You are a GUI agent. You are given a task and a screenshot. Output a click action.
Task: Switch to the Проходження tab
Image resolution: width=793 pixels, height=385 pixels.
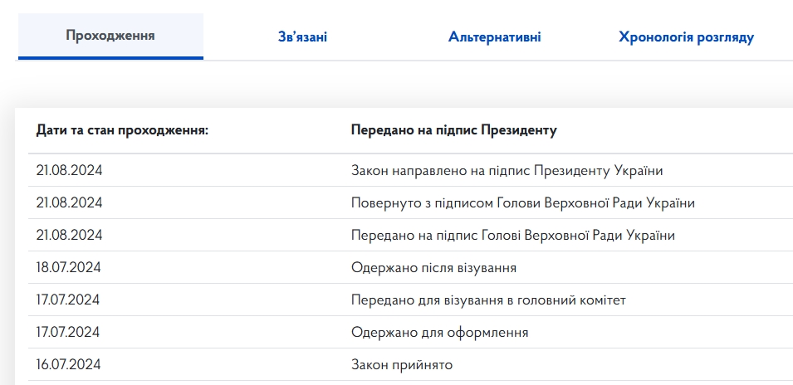[110, 36]
